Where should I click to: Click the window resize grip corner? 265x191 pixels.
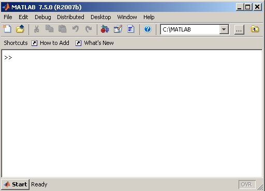260,187
